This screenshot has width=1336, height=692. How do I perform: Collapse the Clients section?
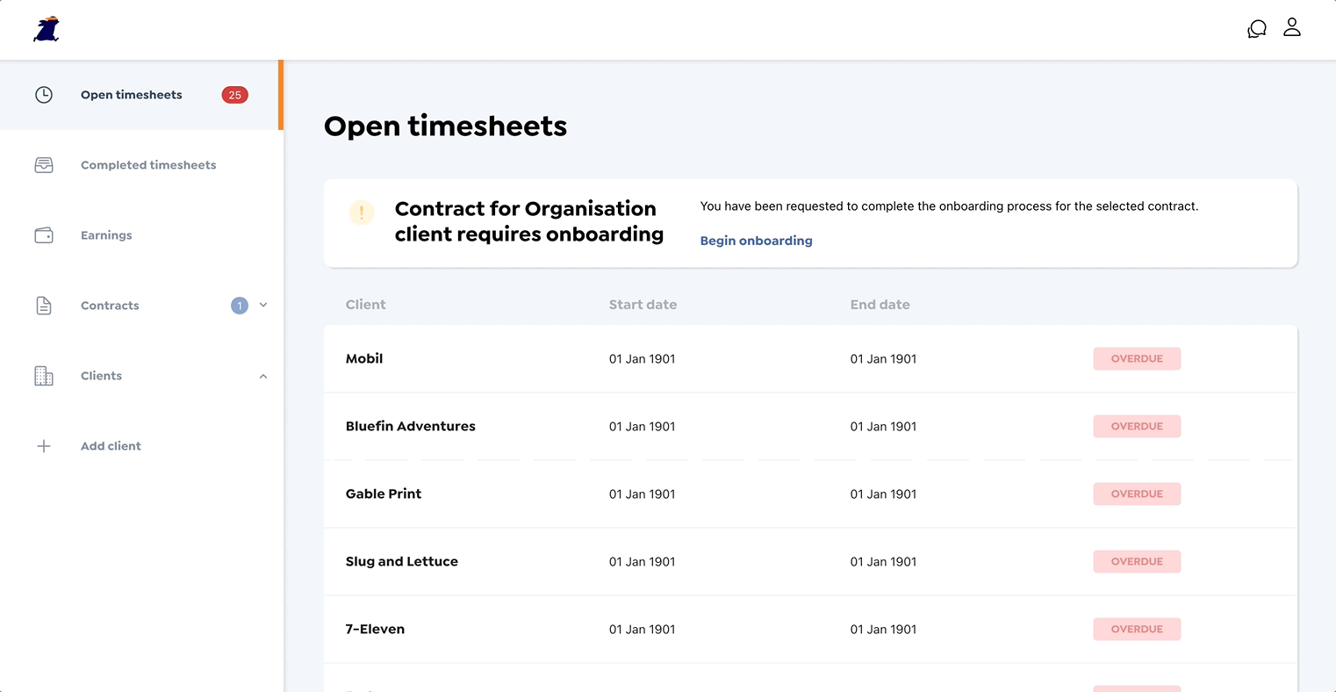tap(263, 375)
